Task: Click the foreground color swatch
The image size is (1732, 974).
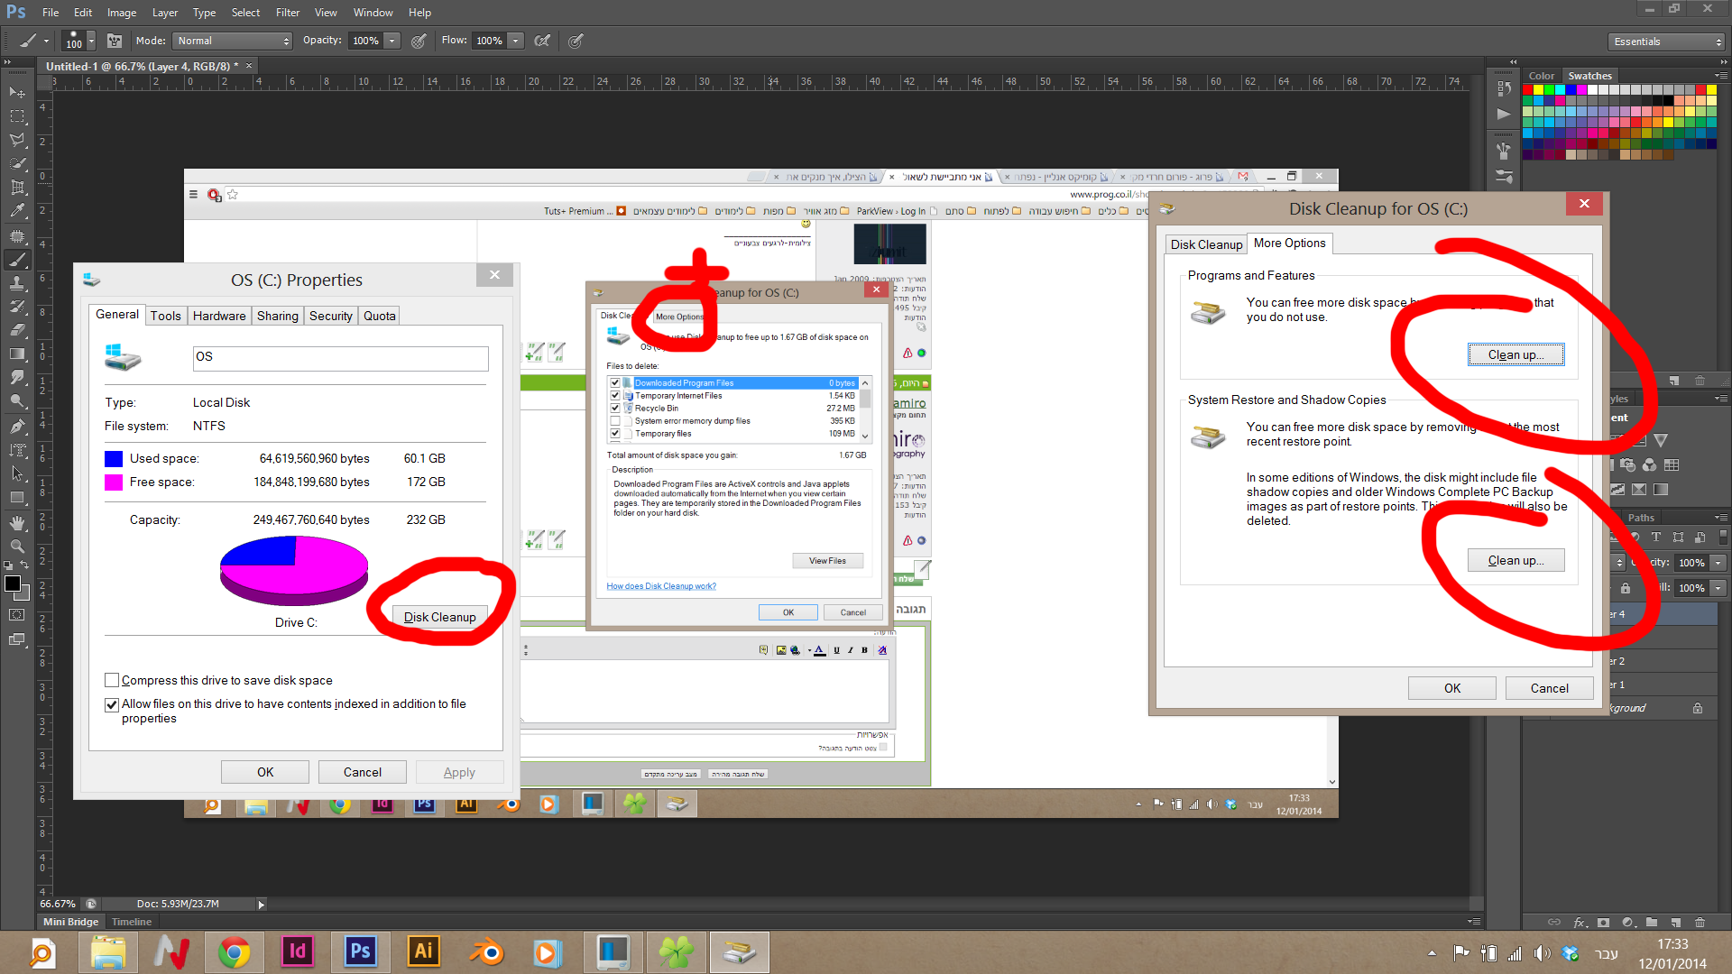Action: point(13,583)
